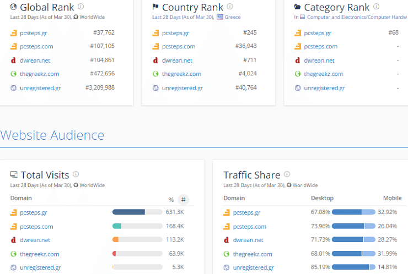408x274 pixels.
Task: Click mobile share value 31.99%
Action: [x=387, y=254]
